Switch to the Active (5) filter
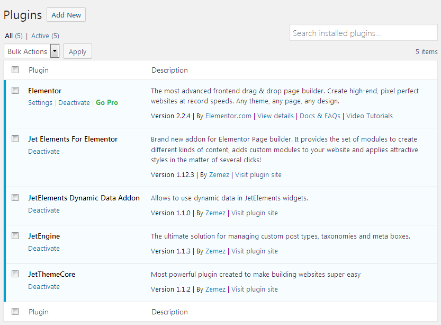The width and height of the screenshot is (441, 325). 40,36
